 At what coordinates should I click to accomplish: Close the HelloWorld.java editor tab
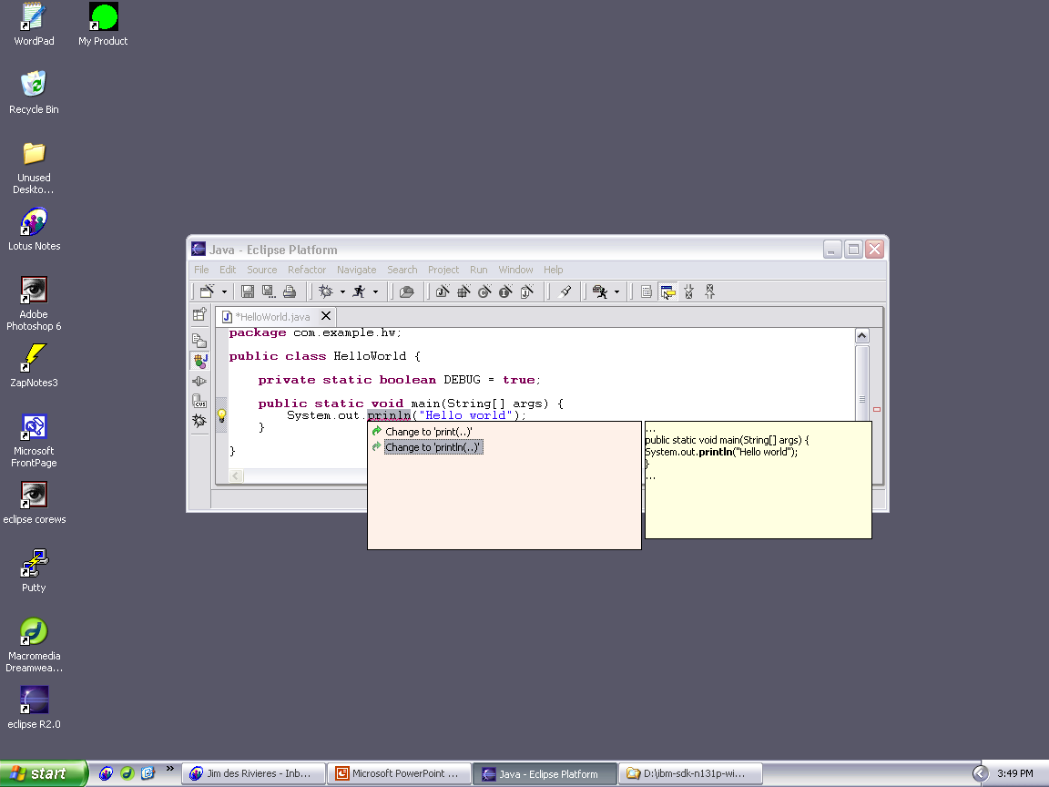coord(325,316)
